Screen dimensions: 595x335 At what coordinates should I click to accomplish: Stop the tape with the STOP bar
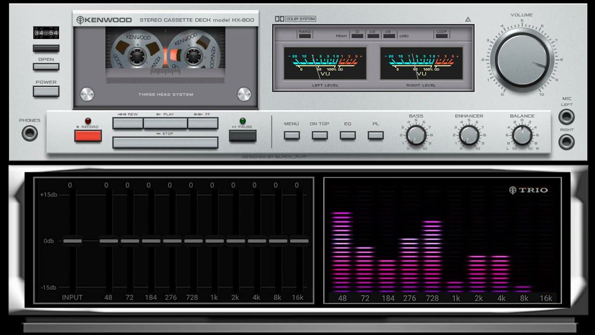(165, 142)
